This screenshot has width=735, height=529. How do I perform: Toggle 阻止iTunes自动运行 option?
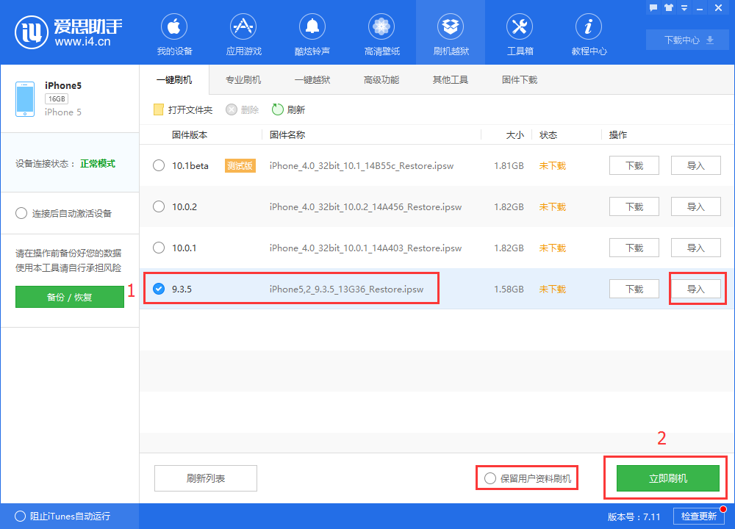22,516
